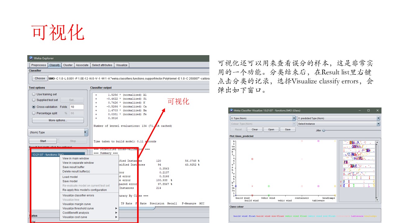Select the 'Supplied test set' option
This screenshot has height=223, width=397.
pos(33,100)
